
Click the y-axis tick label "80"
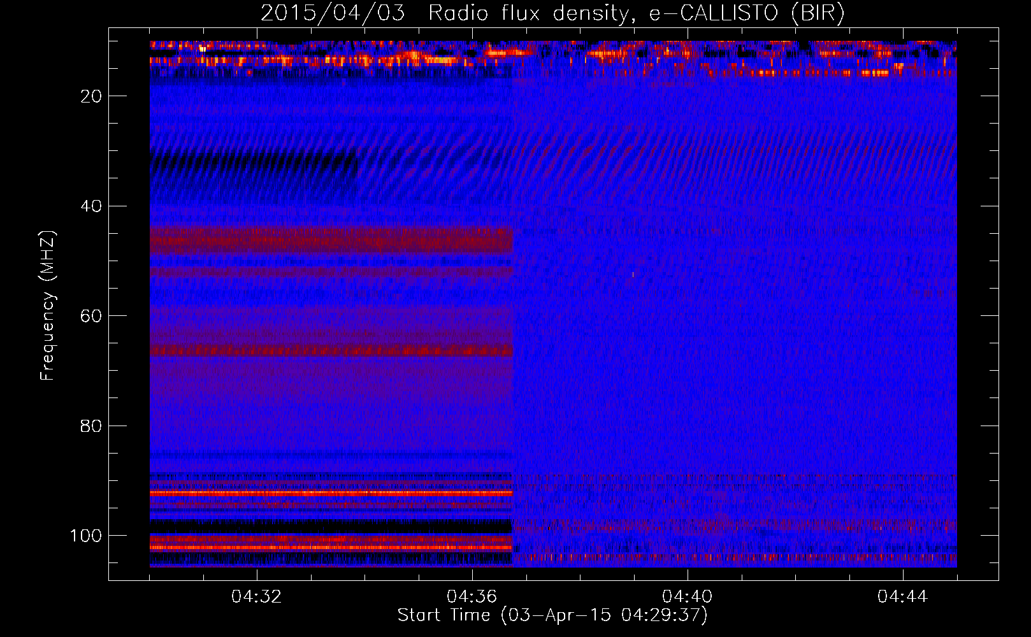pos(91,426)
